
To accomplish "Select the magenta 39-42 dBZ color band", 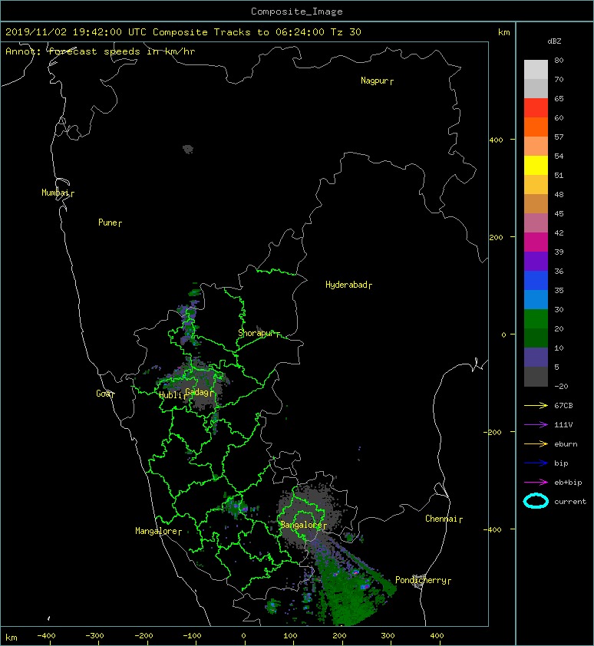I will [x=536, y=242].
